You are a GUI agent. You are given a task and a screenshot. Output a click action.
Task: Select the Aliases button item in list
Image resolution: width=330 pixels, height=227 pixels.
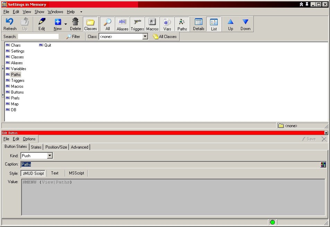coord(14,63)
